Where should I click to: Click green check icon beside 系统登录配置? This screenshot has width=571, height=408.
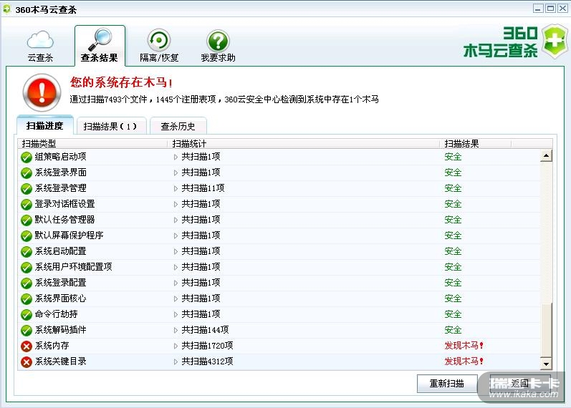27,283
